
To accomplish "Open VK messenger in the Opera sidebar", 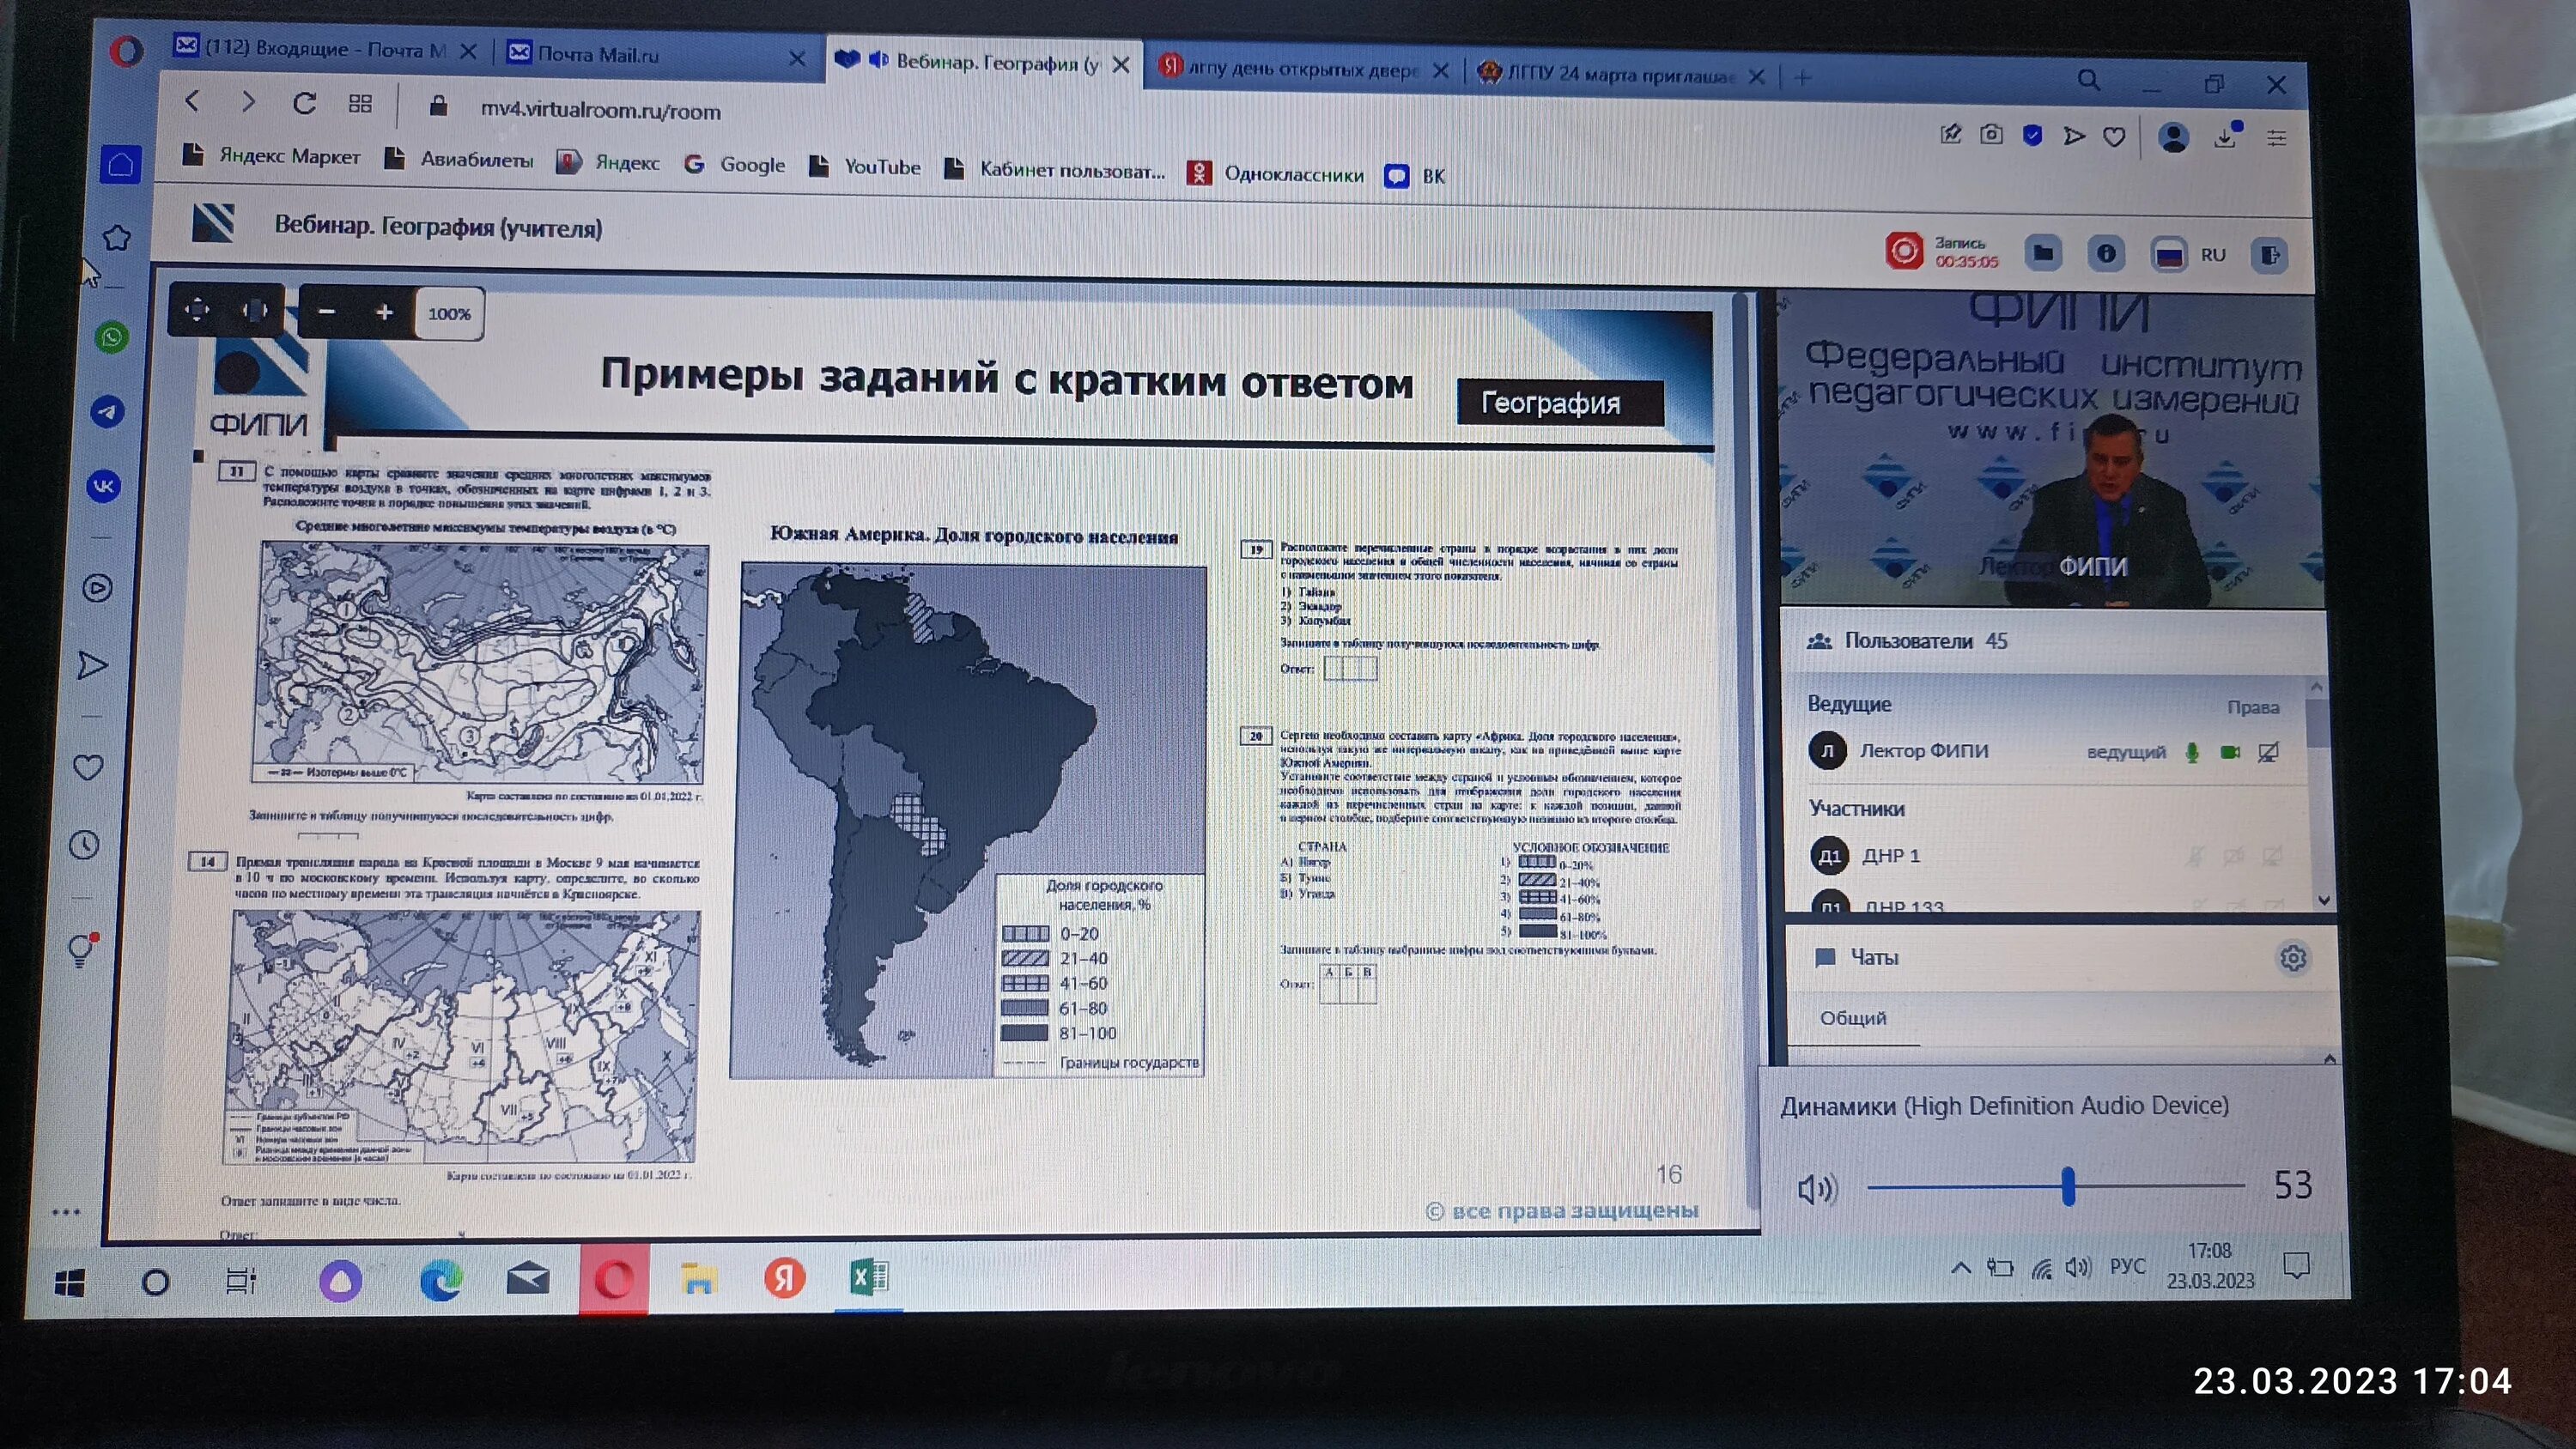I will point(104,487).
